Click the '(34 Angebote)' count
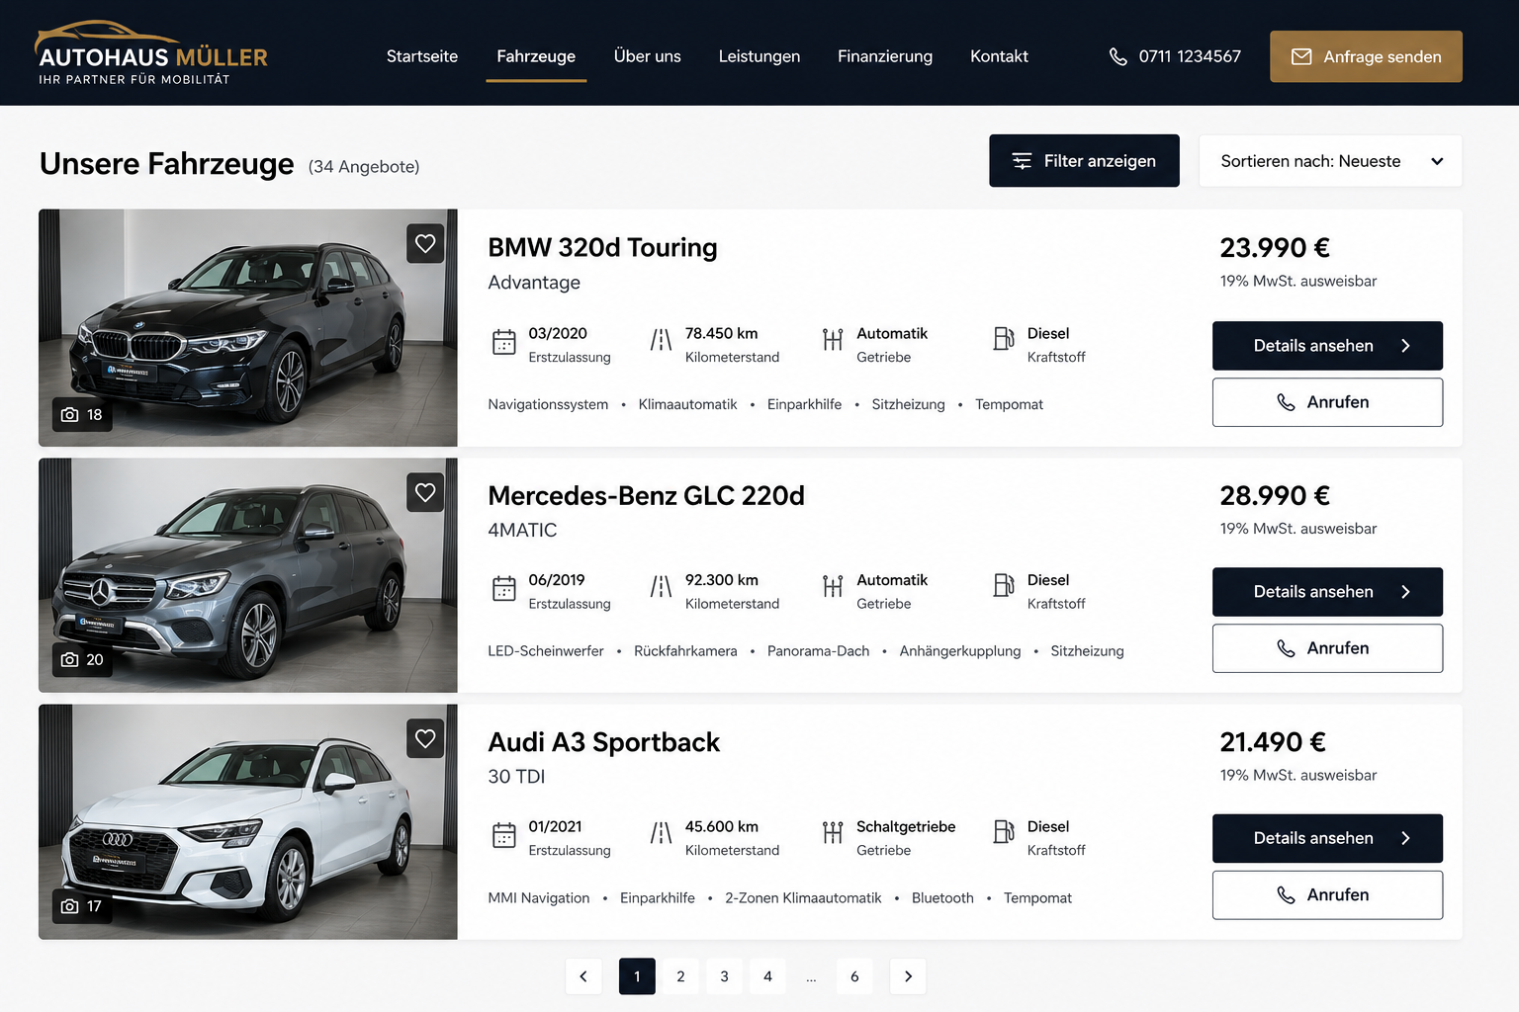The height and width of the screenshot is (1012, 1519). 364,167
